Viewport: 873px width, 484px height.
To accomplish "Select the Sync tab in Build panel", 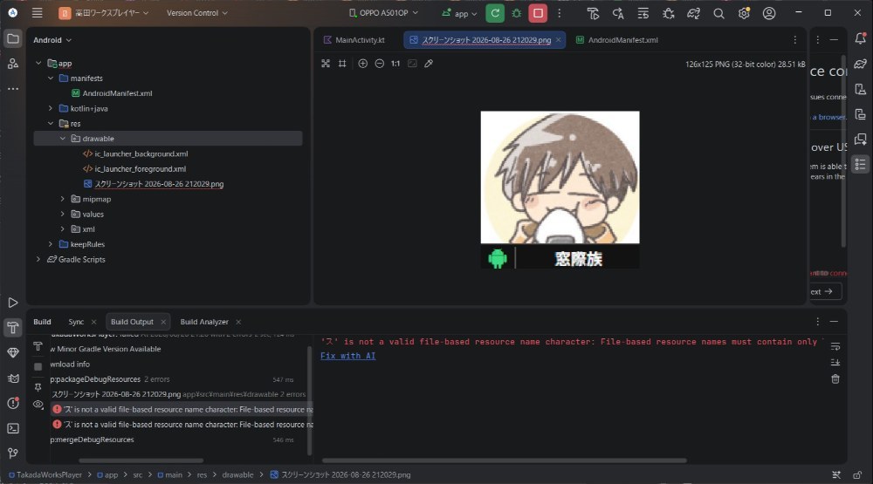I will [76, 322].
